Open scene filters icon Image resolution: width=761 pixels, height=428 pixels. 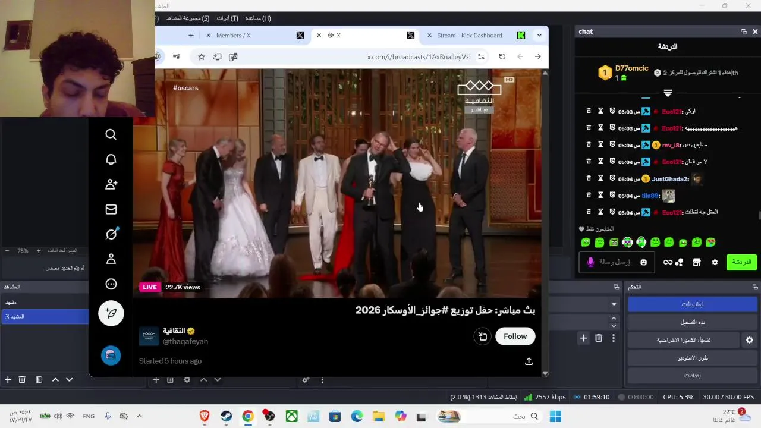pyautogui.click(x=39, y=380)
